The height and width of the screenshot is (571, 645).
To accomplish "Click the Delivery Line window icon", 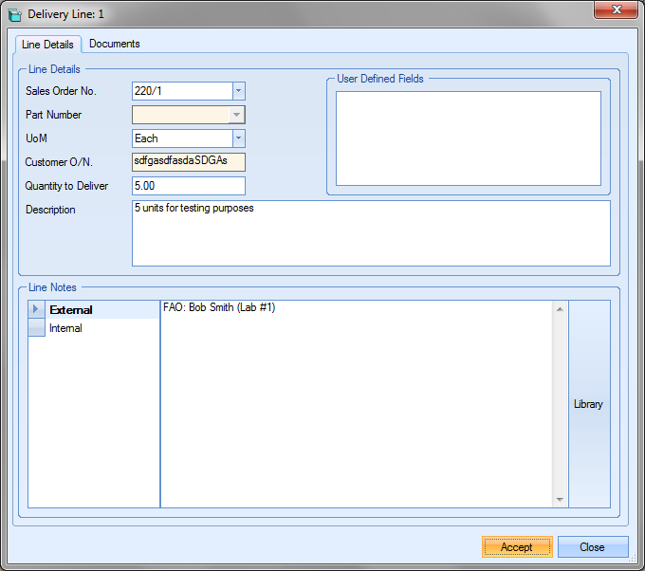I will click(x=14, y=15).
